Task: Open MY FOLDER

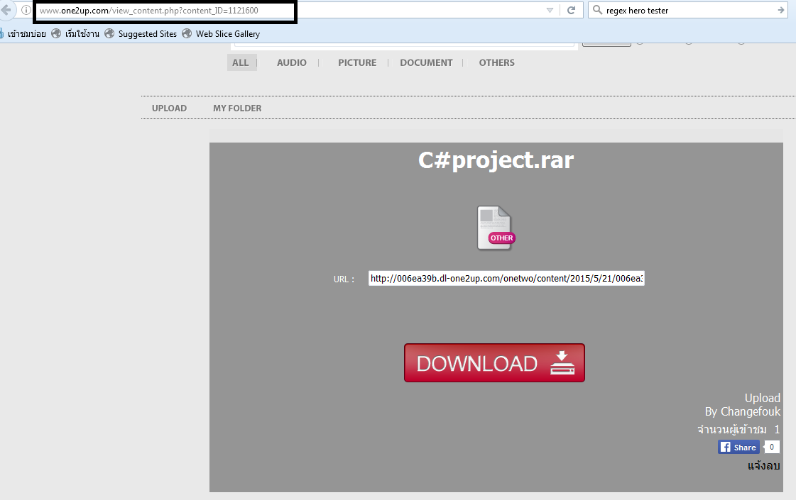Action: (238, 109)
